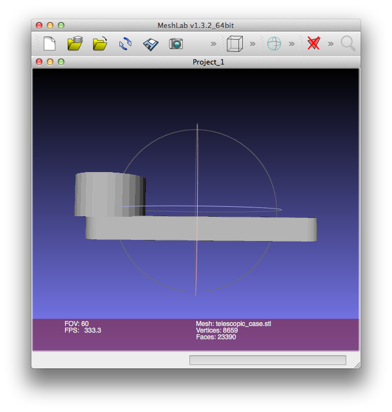Zoom the Project_1 sub-window green button

(x=61, y=62)
